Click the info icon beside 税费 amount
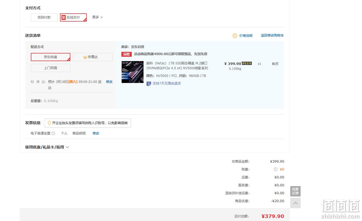 (x=276, y=169)
